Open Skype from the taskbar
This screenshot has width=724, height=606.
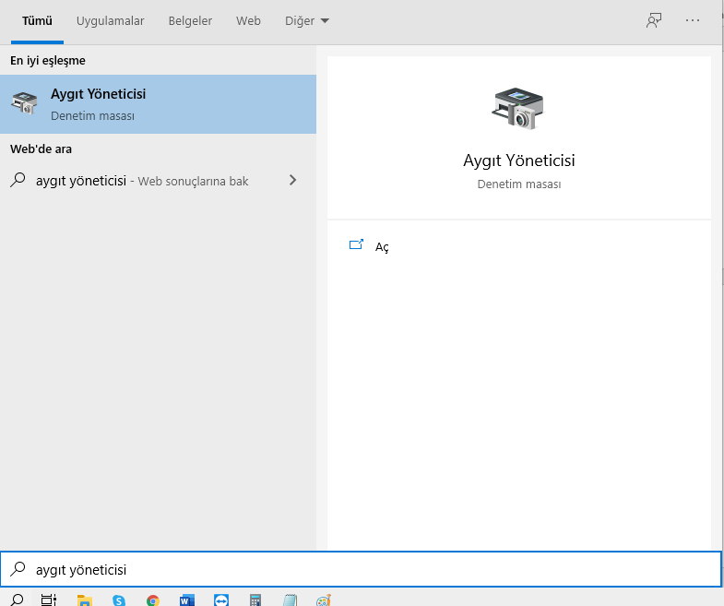pos(119,600)
